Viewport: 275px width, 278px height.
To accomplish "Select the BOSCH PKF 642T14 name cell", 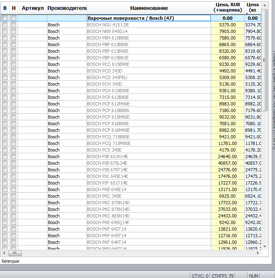I will pyautogui.click(x=149, y=229).
